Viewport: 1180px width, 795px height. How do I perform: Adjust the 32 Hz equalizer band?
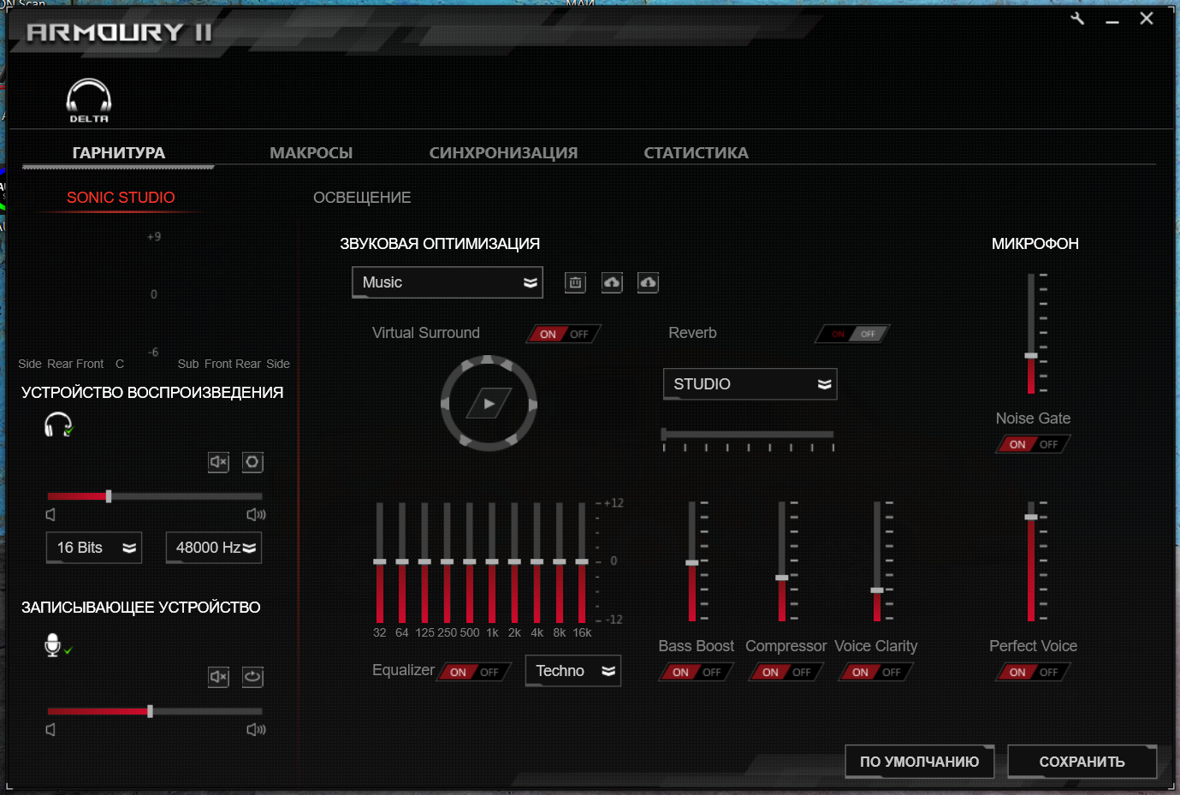(380, 562)
